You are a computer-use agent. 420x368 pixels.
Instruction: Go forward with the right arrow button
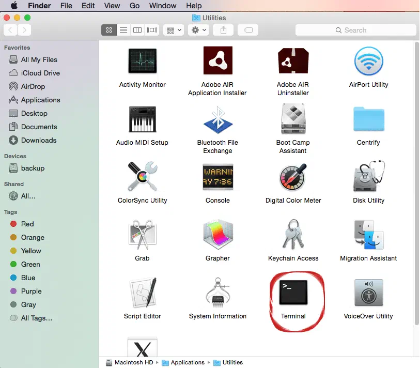click(x=24, y=30)
